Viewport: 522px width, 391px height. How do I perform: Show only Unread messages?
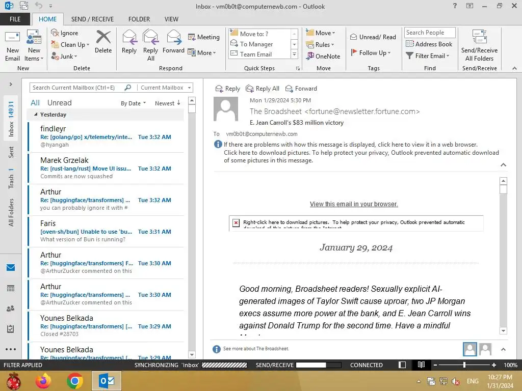[x=59, y=103]
